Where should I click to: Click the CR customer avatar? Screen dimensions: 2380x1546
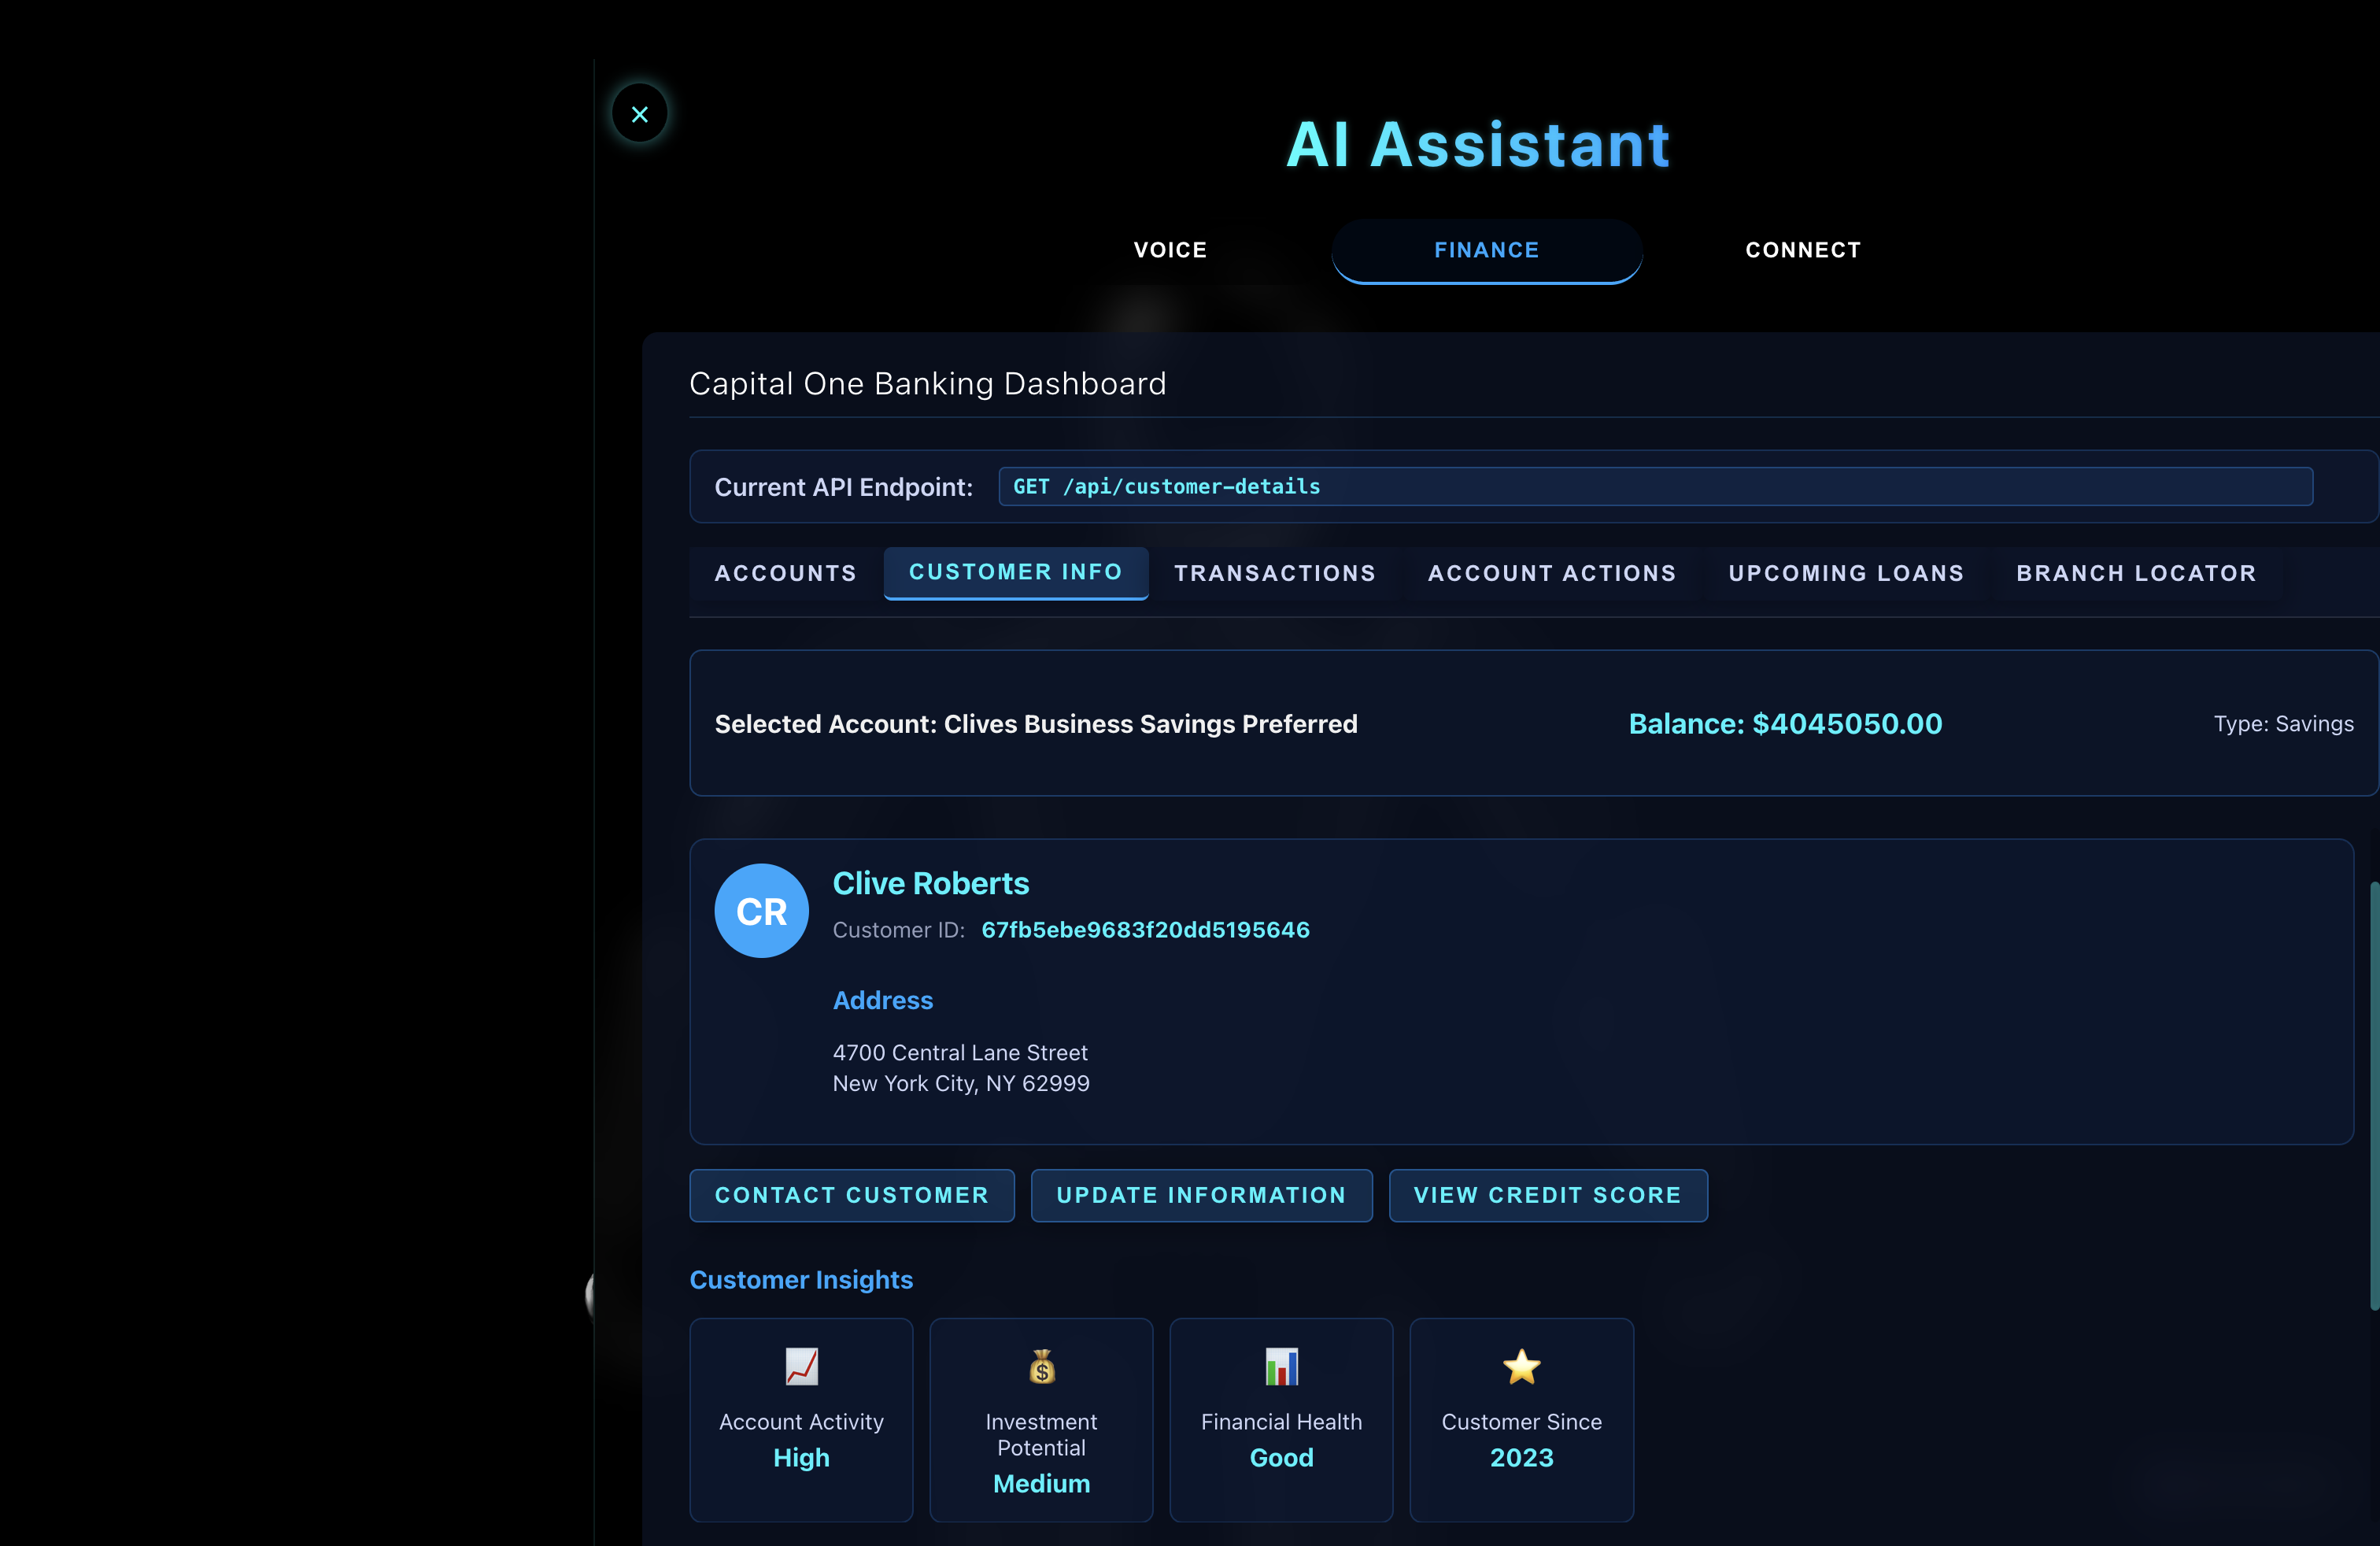(x=761, y=911)
